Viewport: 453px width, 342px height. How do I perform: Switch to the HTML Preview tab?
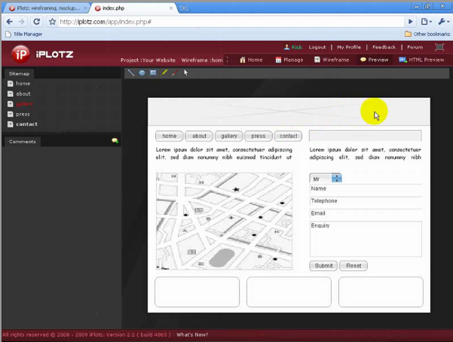pos(421,60)
